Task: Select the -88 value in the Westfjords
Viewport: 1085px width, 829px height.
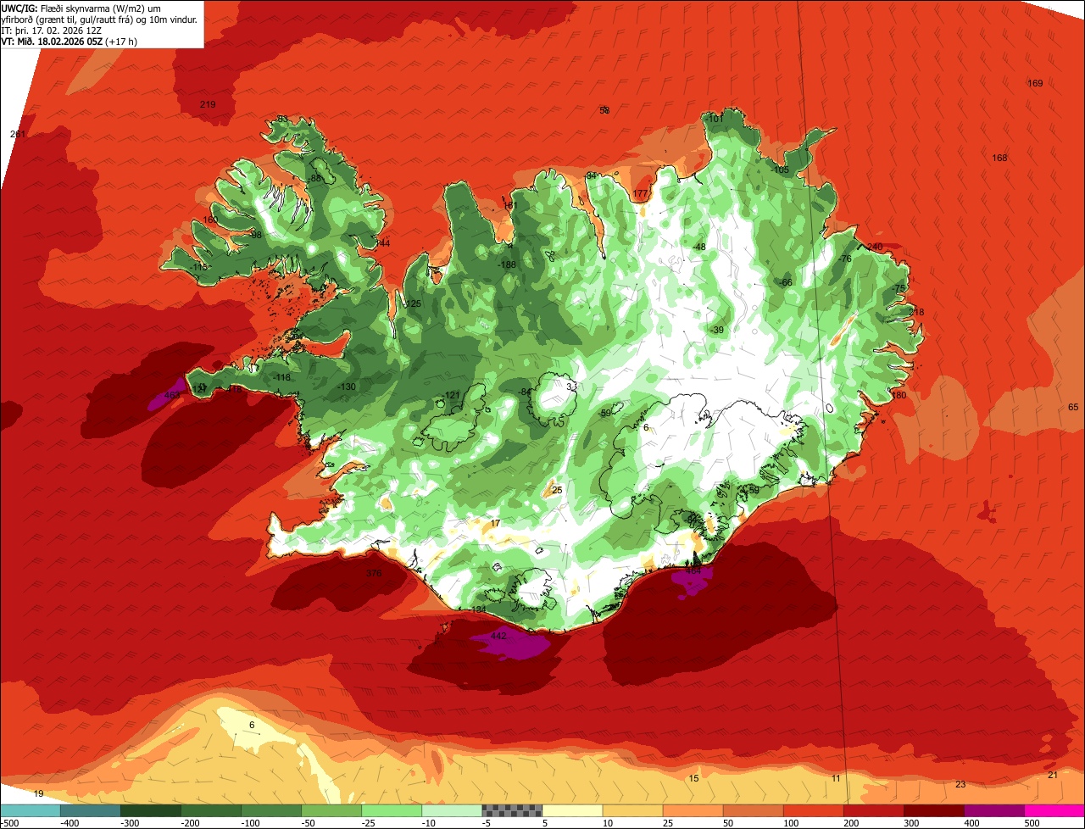Action: click(314, 178)
